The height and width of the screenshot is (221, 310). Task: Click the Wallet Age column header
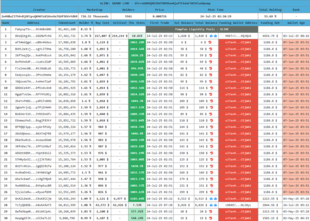click(x=296, y=23)
